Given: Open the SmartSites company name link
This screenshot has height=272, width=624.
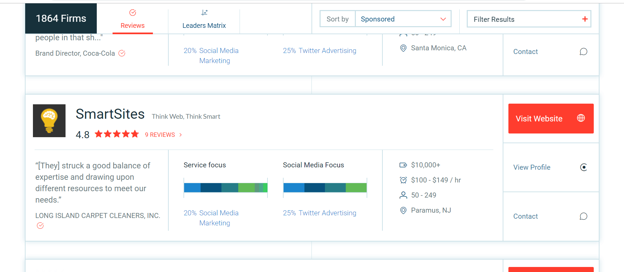Looking at the screenshot, I should pyautogui.click(x=110, y=114).
